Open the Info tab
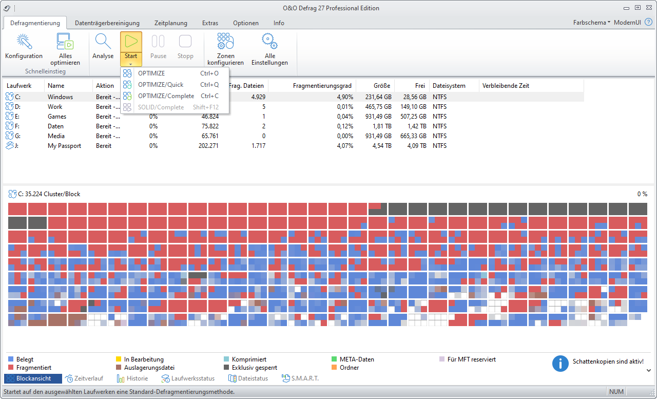 [279, 23]
